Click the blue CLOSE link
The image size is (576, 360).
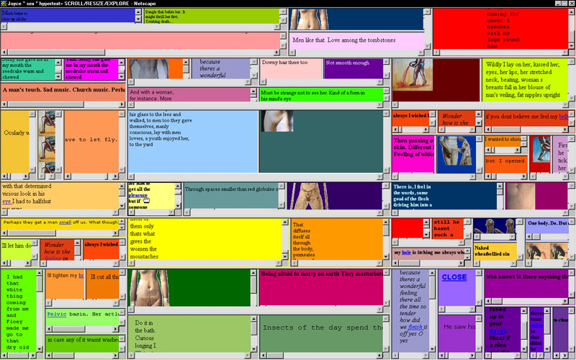(454, 277)
